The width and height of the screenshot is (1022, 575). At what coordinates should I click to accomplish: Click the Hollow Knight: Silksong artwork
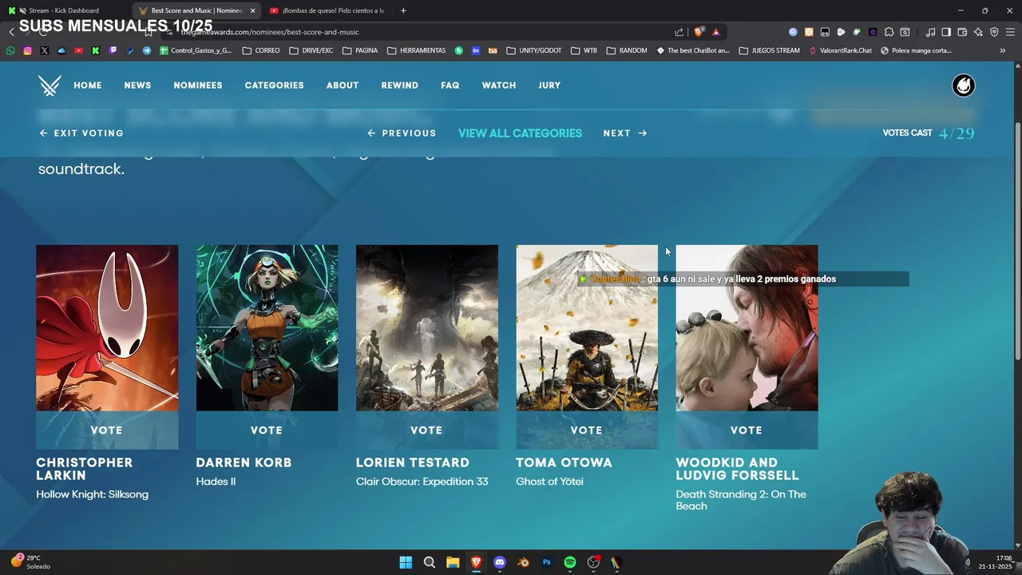coord(107,328)
